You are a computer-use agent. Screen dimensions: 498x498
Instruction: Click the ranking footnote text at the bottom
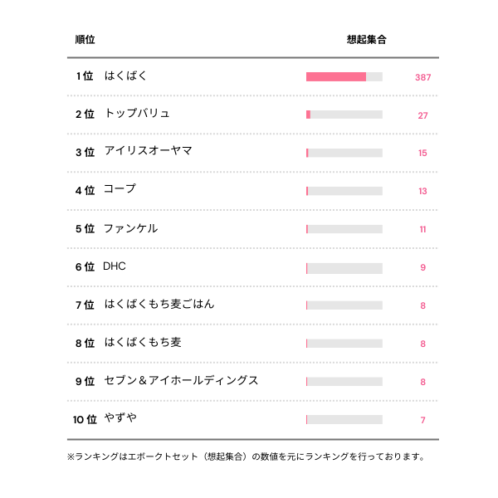tap(246, 456)
